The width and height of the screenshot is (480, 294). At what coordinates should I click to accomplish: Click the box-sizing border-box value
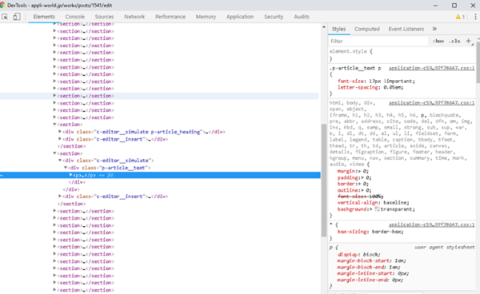click(x=386, y=232)
